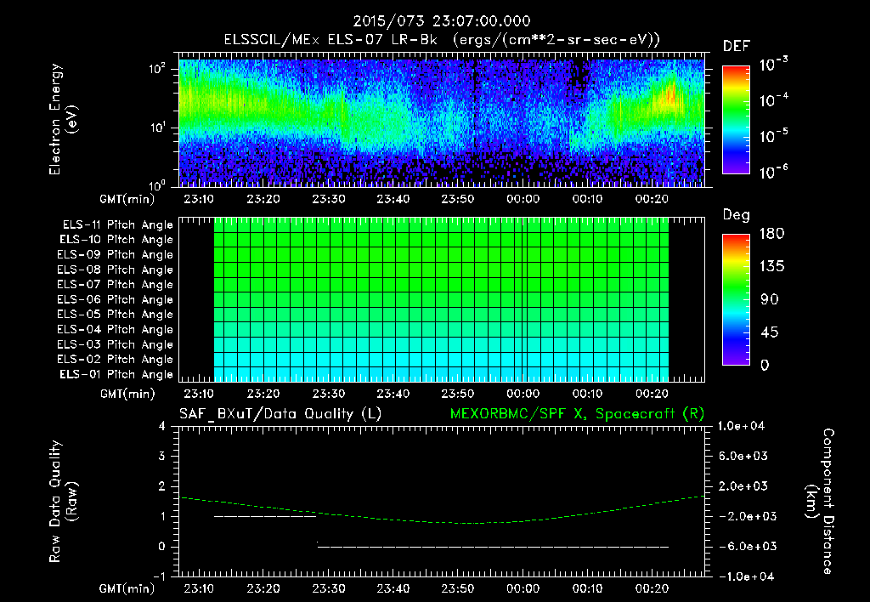Select the ELS-09 Pitch Angle row label
Screen dimensions: 870x602
coord(116,255)
